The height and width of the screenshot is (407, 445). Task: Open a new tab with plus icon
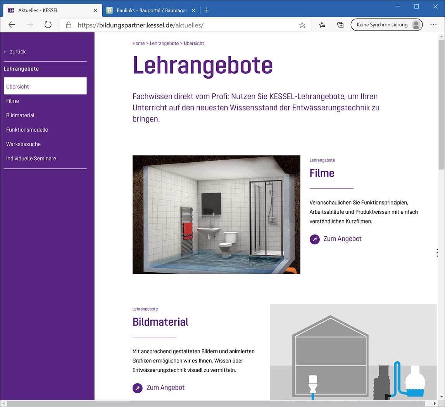point(207,10)
